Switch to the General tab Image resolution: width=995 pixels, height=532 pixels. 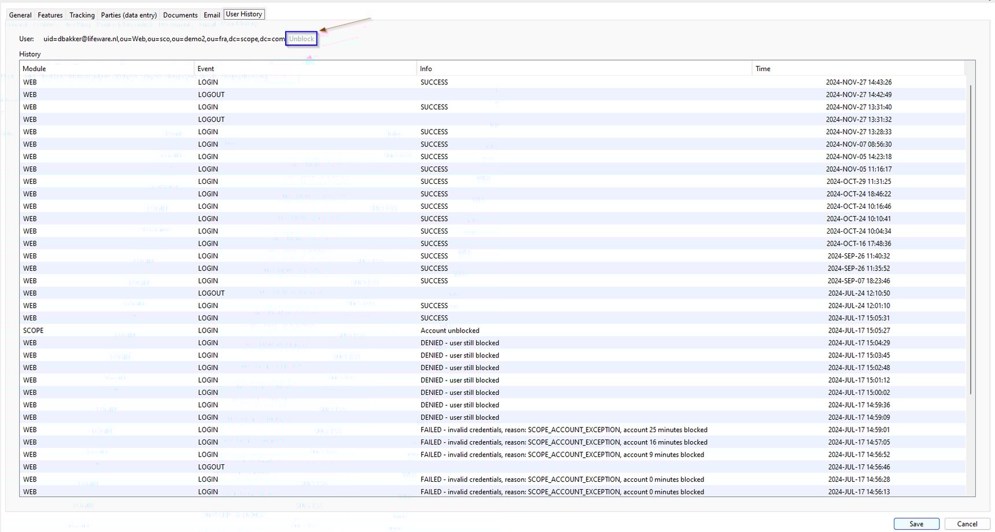(x=20, y=14)
